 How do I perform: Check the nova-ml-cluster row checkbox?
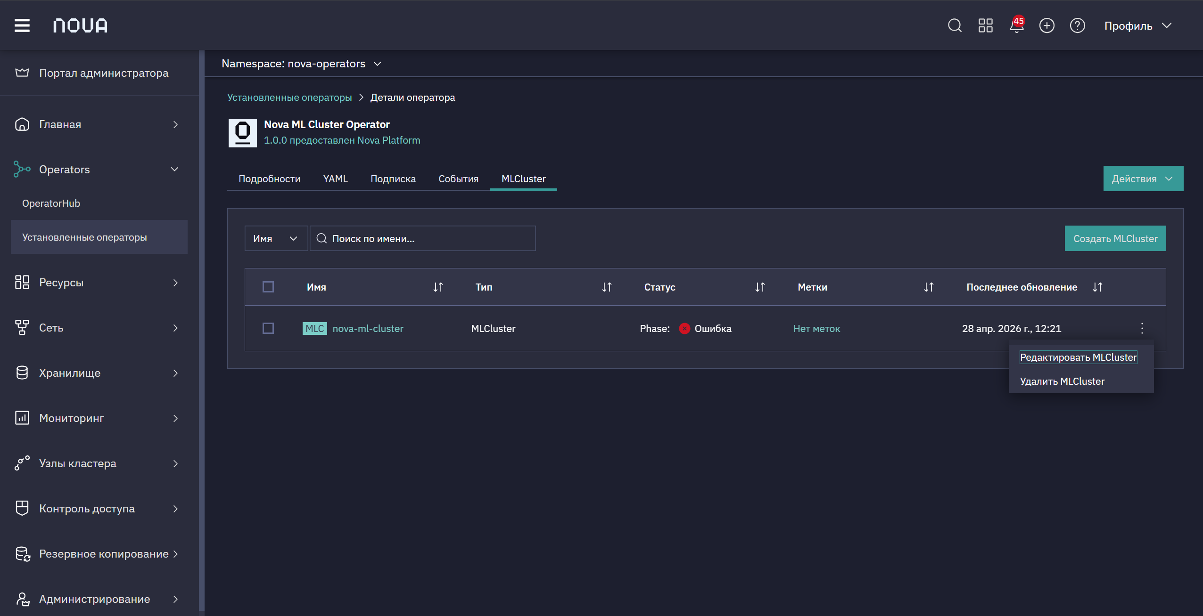[x=268, y=328]
